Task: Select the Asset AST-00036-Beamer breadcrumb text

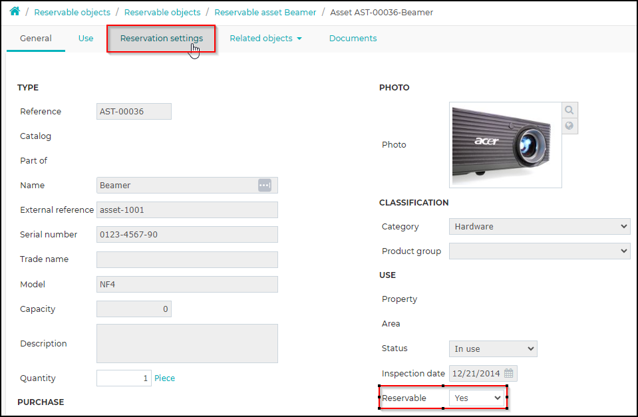Action: (382, 12)
